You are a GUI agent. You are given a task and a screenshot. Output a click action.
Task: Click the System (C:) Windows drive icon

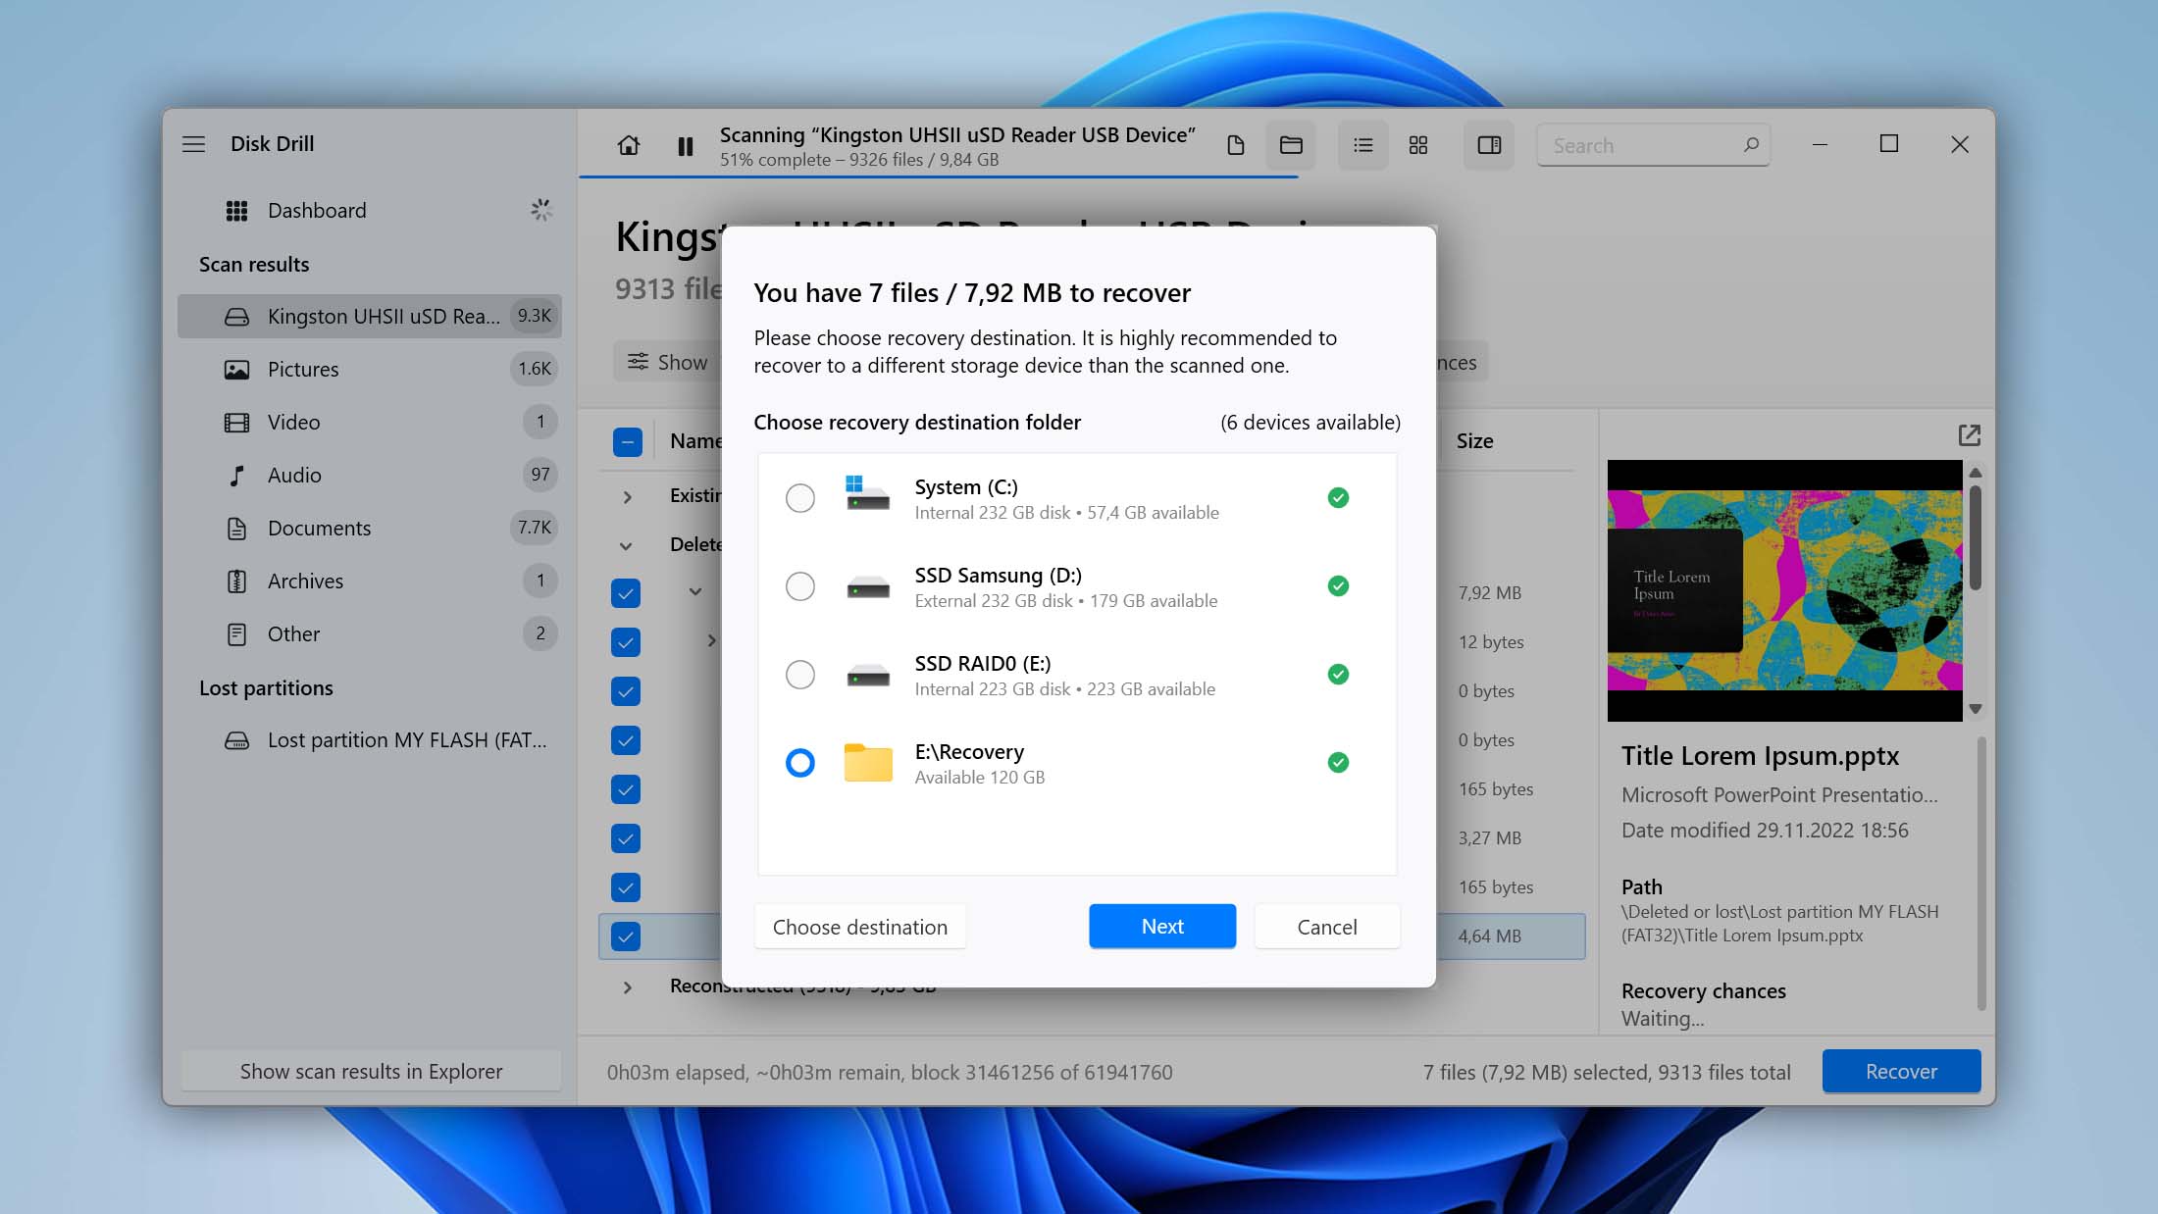[868, 493]
